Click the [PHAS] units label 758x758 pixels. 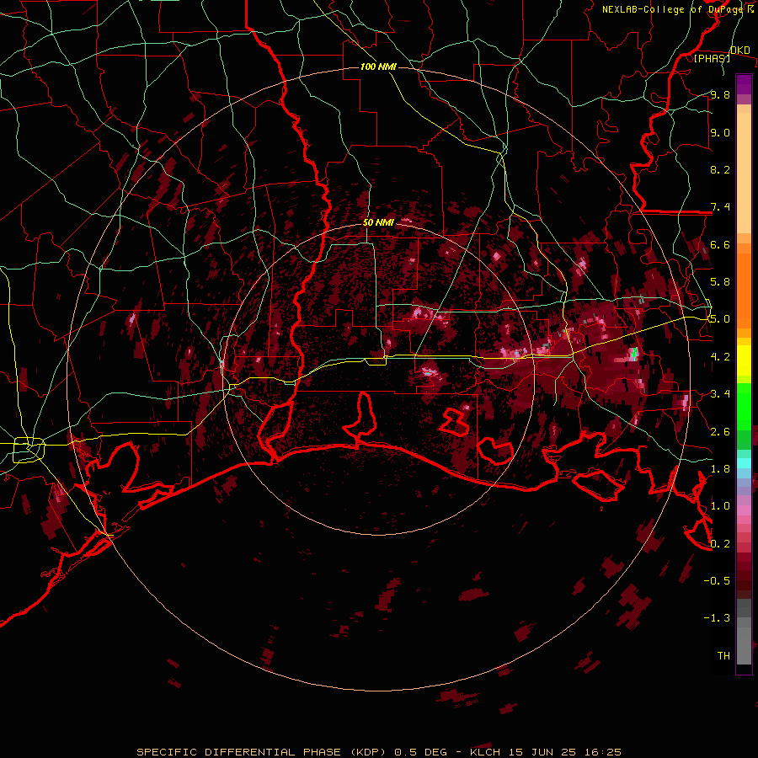tap(712, 58)
